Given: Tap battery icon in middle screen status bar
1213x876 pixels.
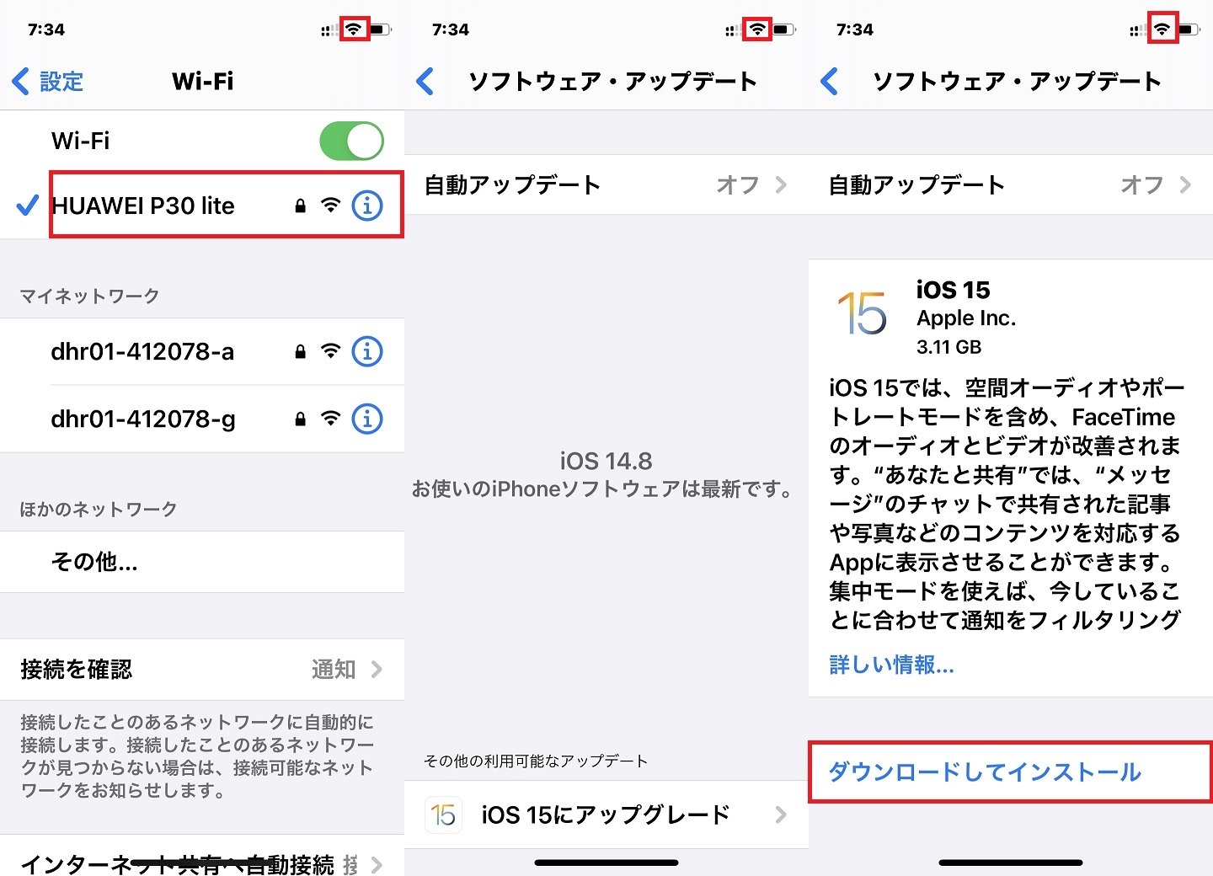Looking at the screenshot, I should click(x=785, y=30).
